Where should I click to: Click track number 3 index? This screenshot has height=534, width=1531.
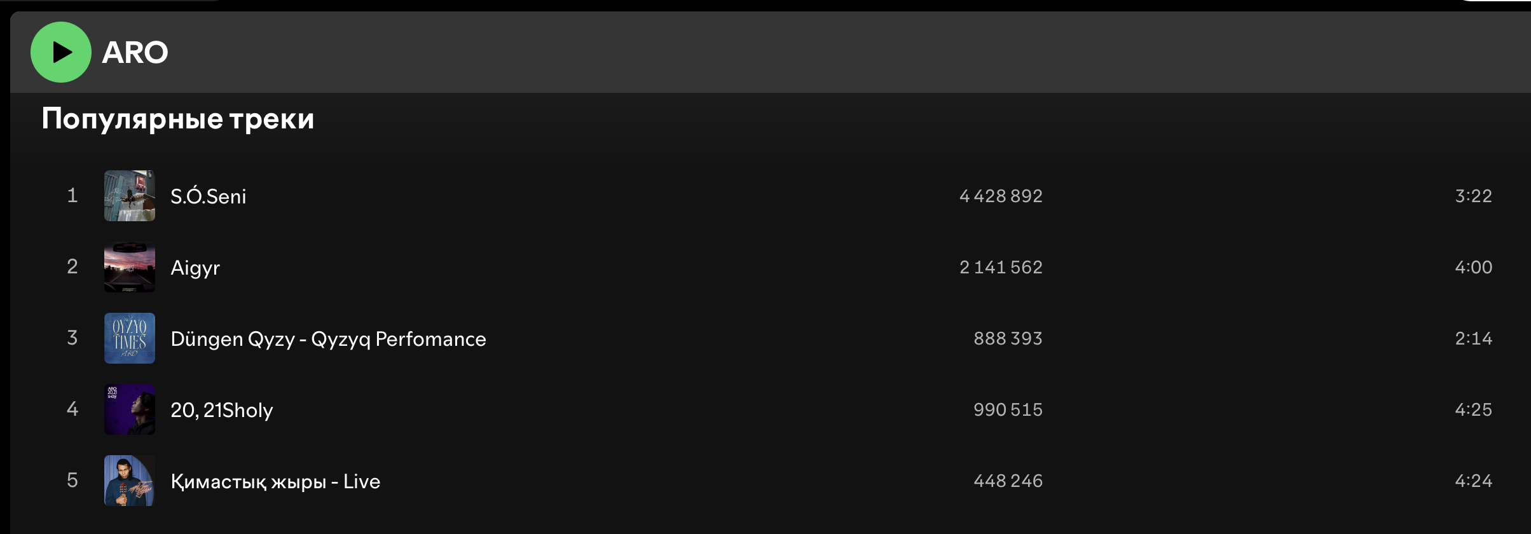(72, 338)
